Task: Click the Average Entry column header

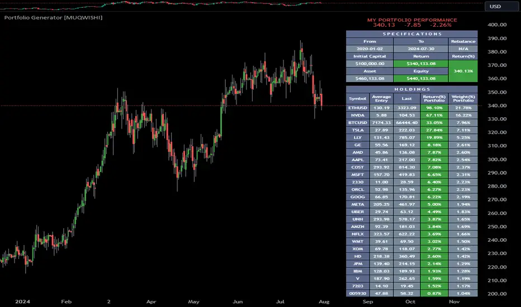Action: coord(381,99)
